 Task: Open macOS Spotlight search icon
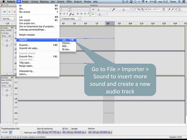(179, 2)
